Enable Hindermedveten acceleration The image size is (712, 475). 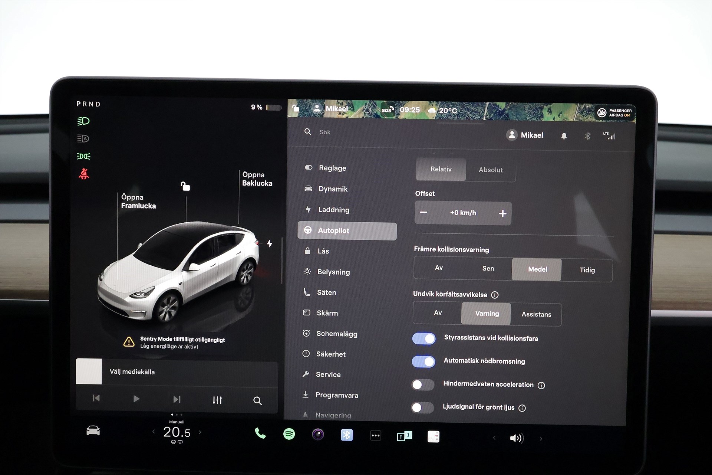click(x=423, y=385)
